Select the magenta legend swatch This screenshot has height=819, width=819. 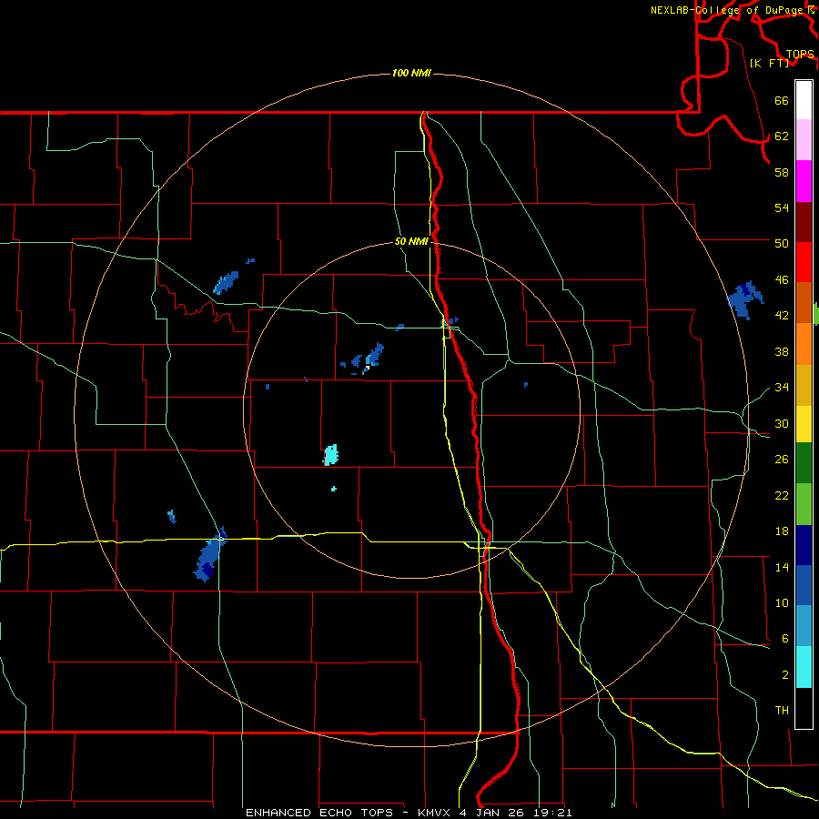point(804,181)
